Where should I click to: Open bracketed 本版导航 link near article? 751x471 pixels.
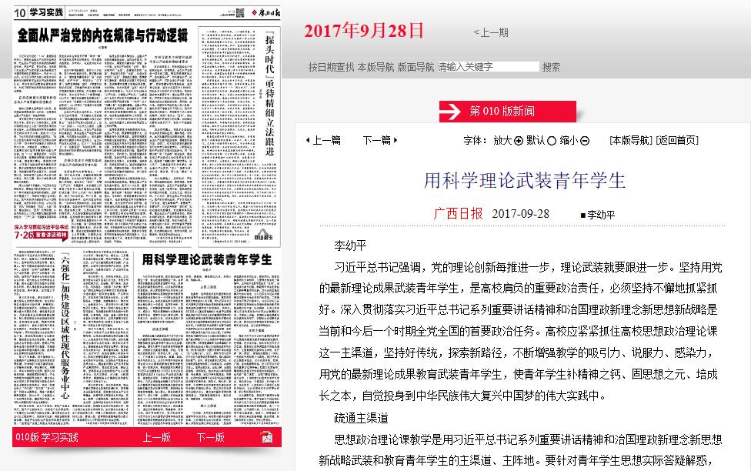630,141
